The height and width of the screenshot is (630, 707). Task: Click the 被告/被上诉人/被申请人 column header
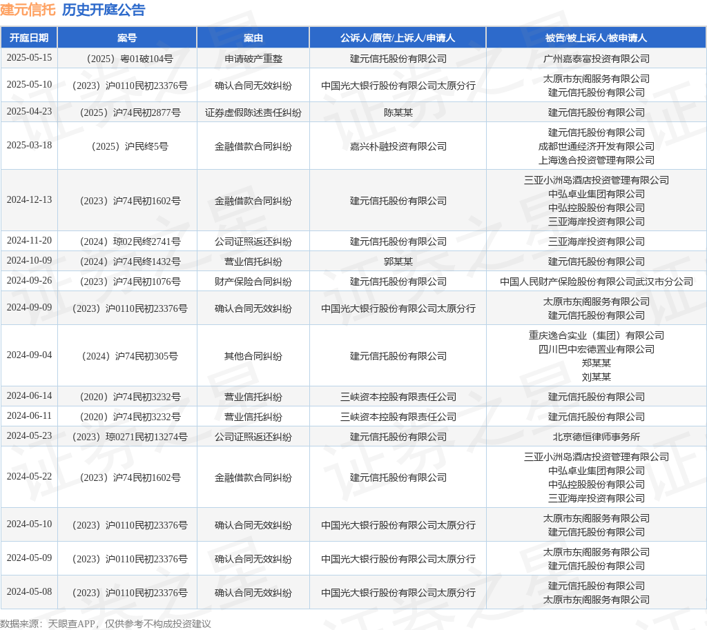[x=596, y=38]
